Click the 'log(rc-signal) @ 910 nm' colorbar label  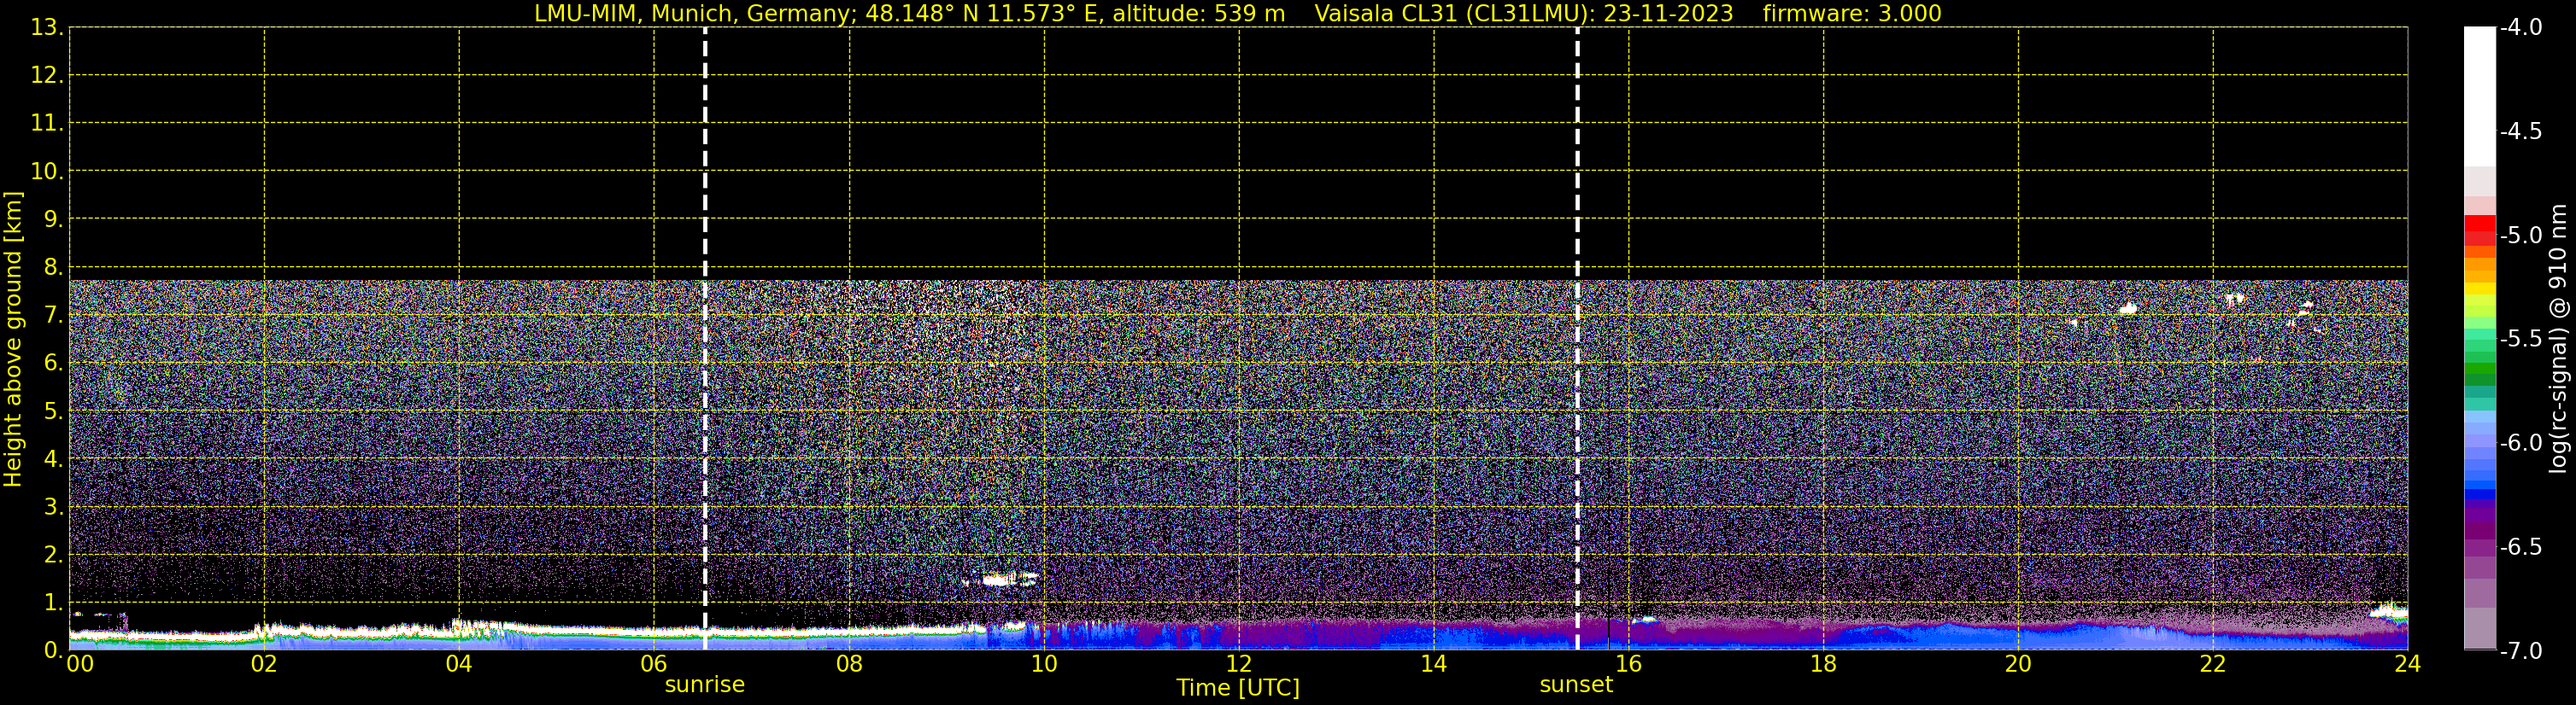tap(2559, 339)
